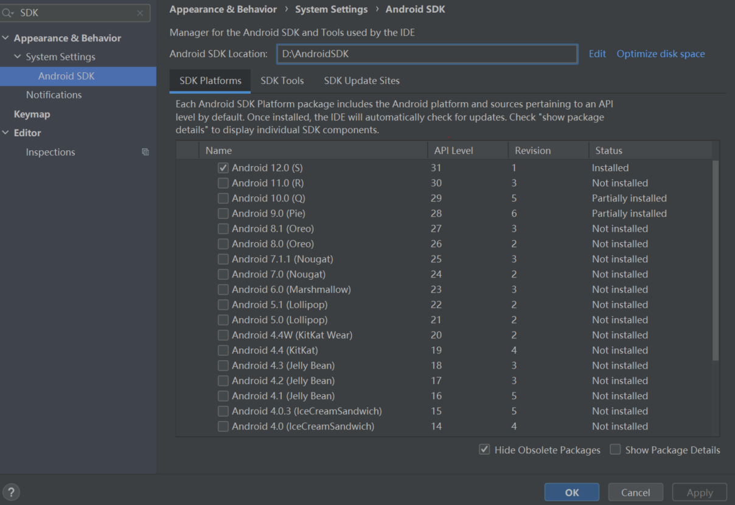This screenshot has height=505, width=735.
Task: Check Android 11.0 (R) checkbox
Action: point(223,183)
